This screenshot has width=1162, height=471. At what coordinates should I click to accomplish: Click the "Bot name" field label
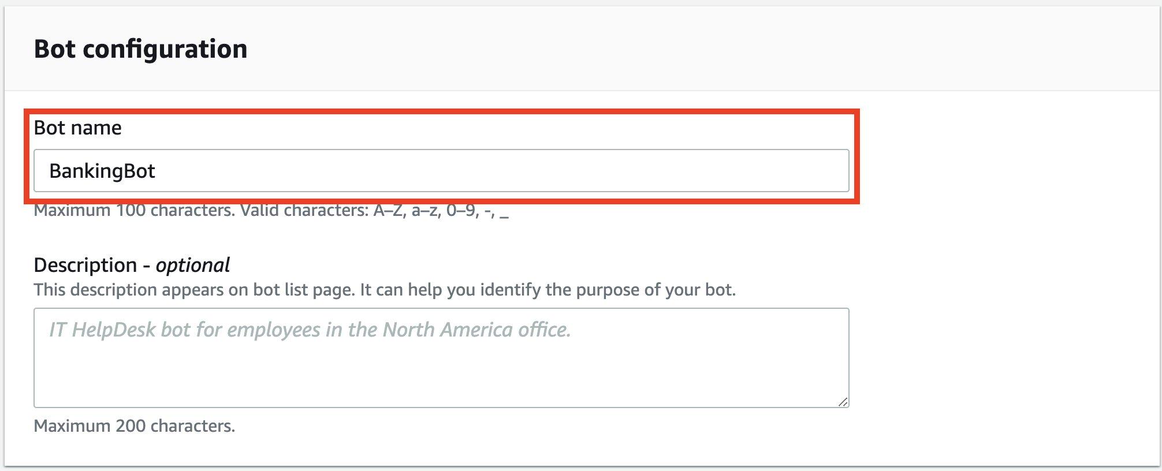(77, 128)
